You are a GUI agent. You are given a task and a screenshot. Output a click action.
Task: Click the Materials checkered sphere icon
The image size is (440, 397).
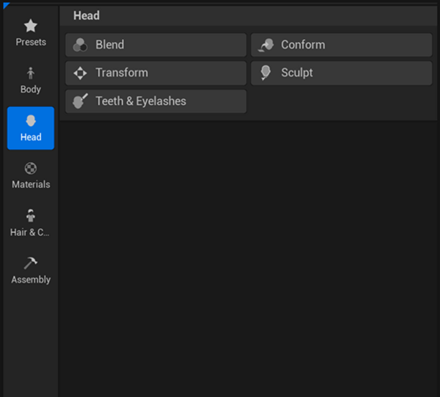coord(31,169)
